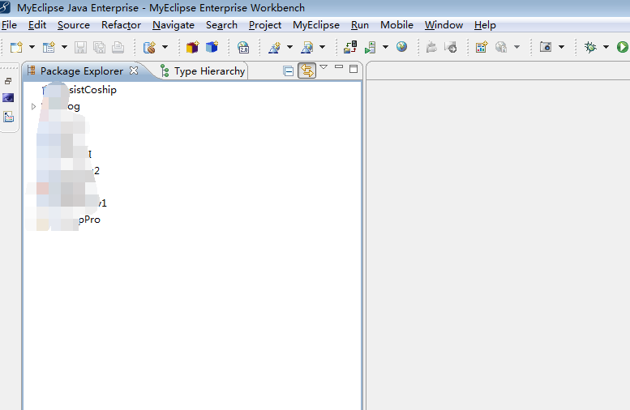Maximize the Package Explorer panel
Viewport: 630px width, 410px height.
point(354,69)
